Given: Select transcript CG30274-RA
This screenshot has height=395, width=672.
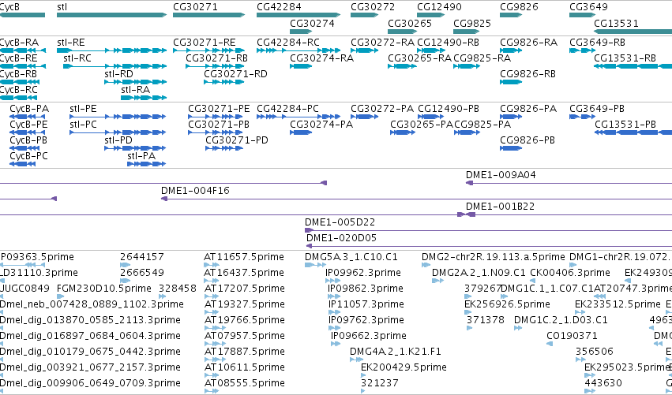Looking at the screenshot, I should pyautogui.click(x=301, y=66).
